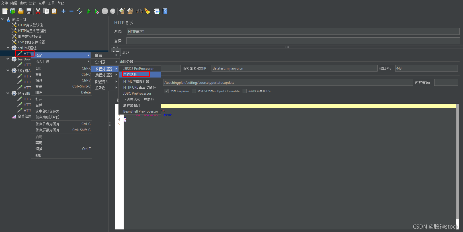Image resolution: width=463 pixels, height=232 pixels.
Task: Open help with question mark icon
Action: point(165,11)
